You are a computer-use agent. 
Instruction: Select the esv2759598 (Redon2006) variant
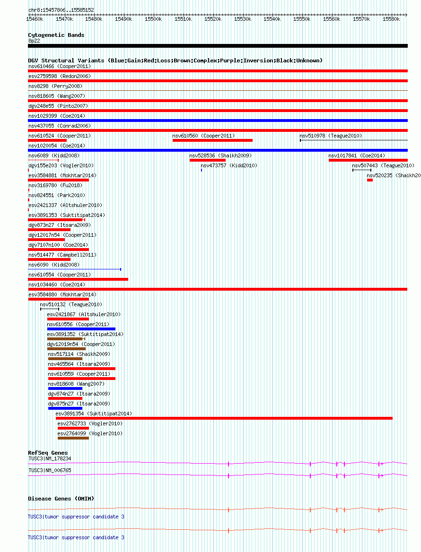[60, 76]
